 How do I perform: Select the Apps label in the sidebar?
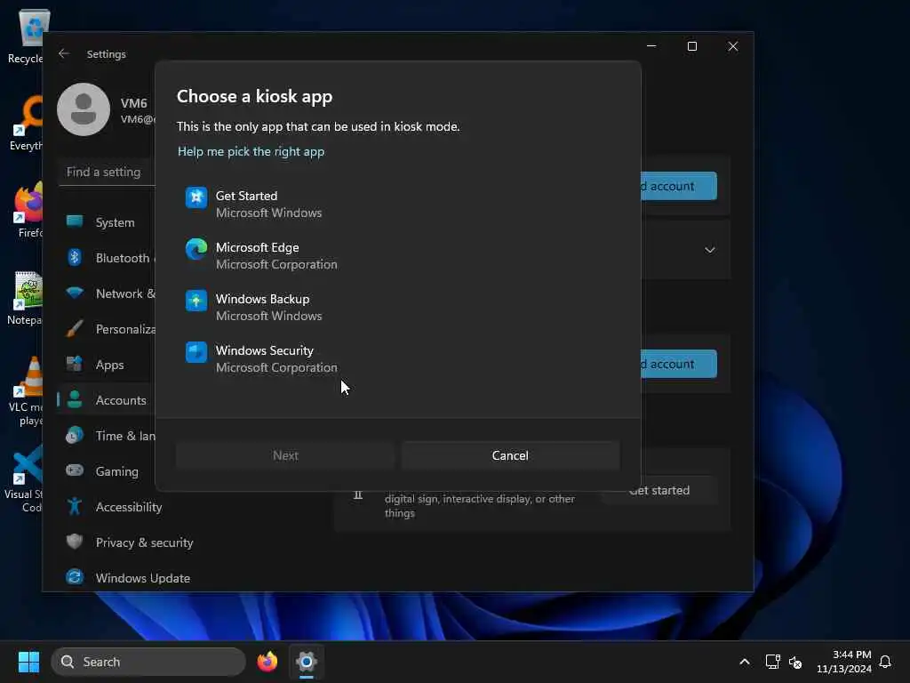[x=109, y=365]
